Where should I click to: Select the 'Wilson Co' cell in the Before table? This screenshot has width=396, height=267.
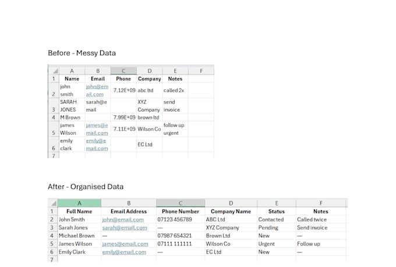tap(150, 129)
